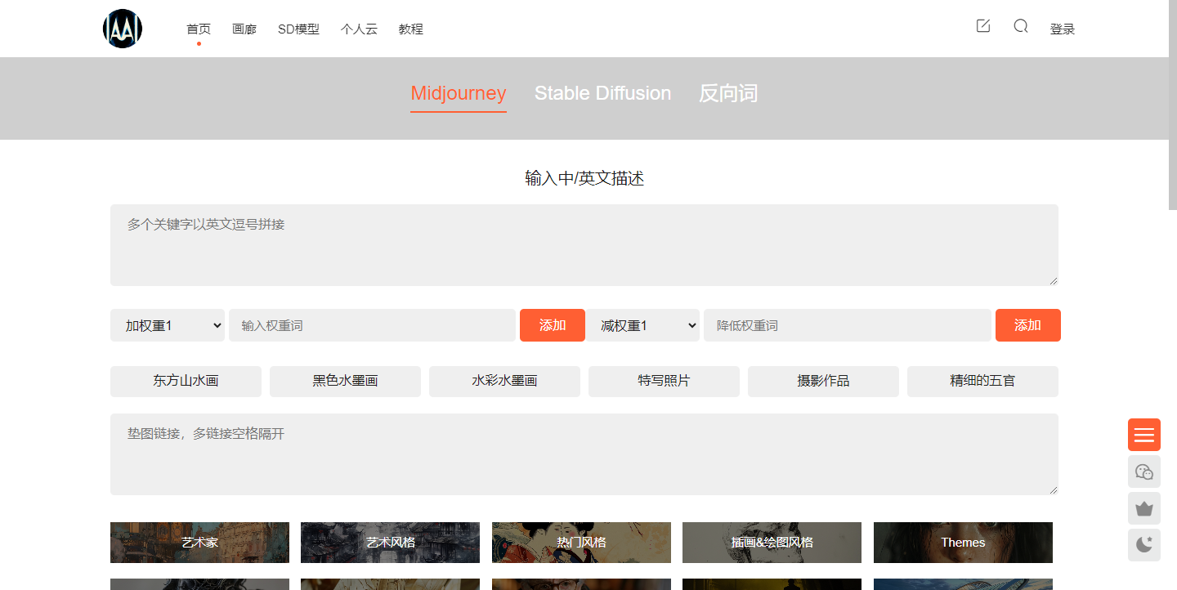Select 精细的五官 preset button
The width and height of the screenshot is (1177, 590).
click(982, 382)
